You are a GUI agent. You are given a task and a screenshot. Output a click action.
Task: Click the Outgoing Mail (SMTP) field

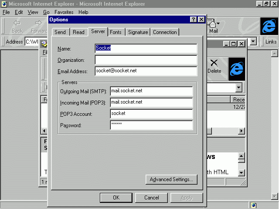(151, 91)
